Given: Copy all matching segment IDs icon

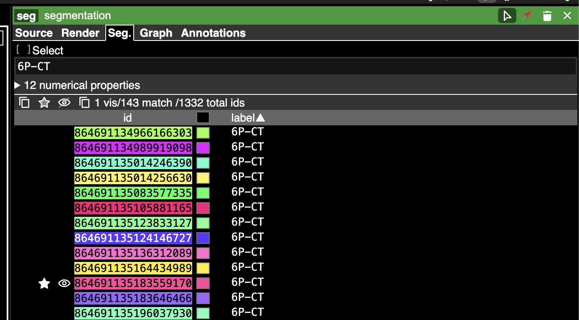Looking at the screenshot, I should click(25, 103).
